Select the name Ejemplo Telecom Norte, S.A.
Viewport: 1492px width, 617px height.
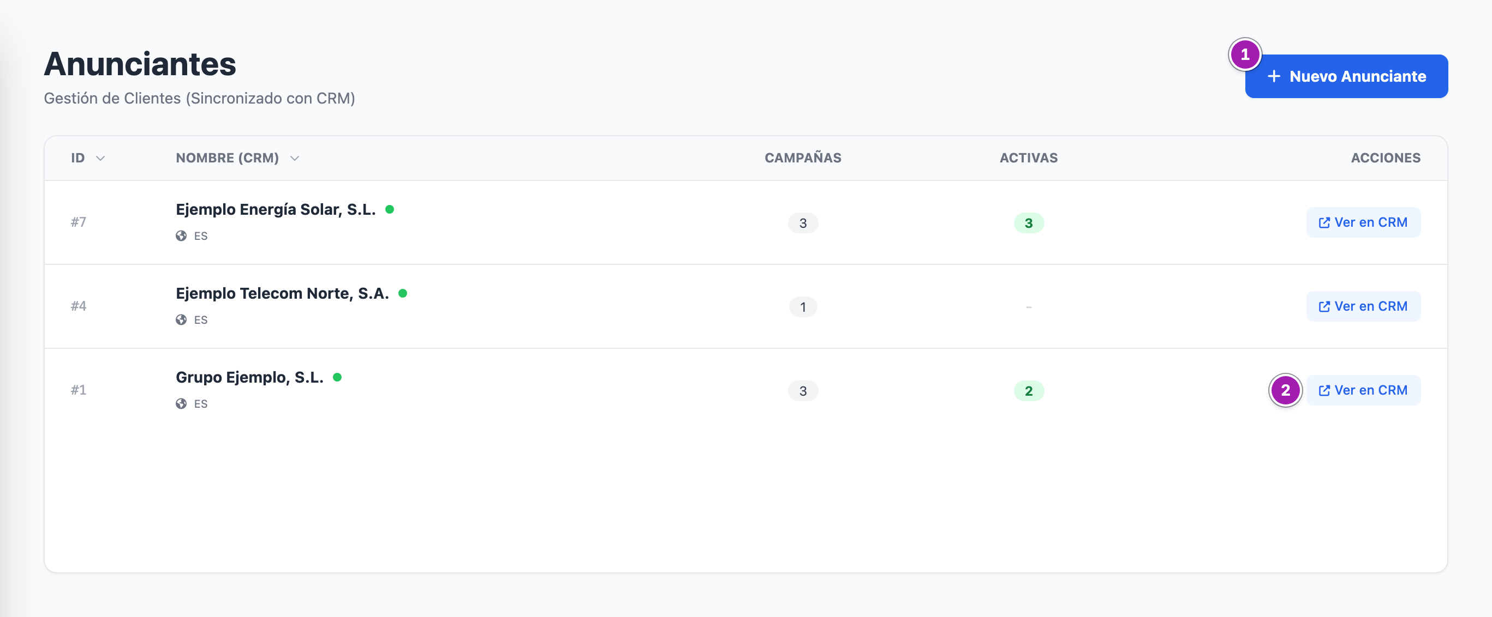(x=282, y=293)
